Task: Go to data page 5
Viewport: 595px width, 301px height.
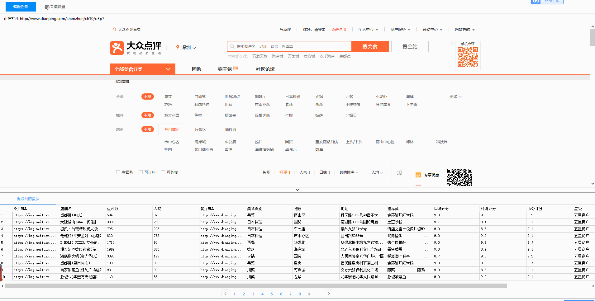Action: [272, 294]
